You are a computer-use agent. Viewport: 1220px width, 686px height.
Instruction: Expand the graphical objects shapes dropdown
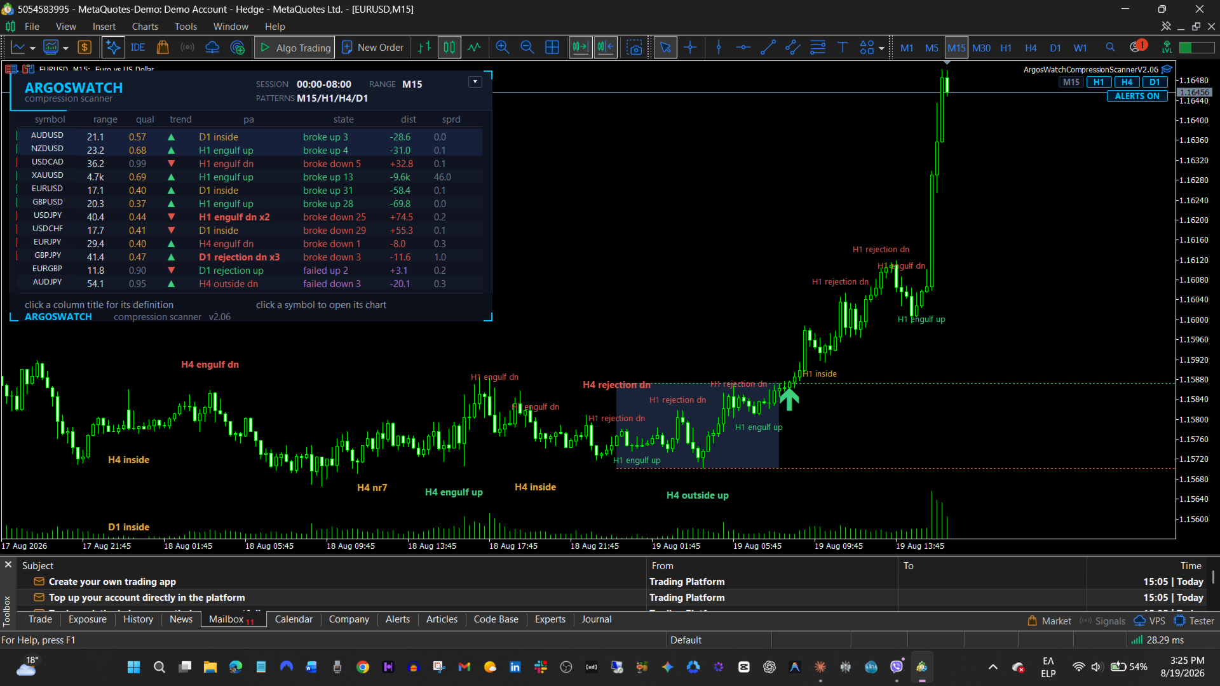point(881,48)
